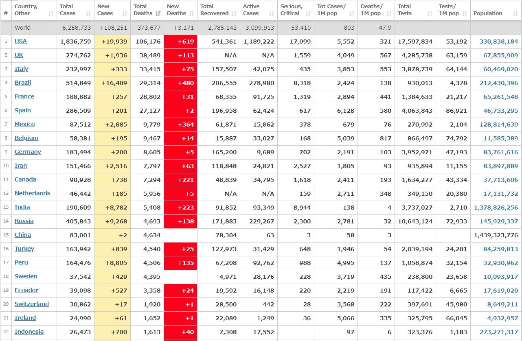This screenshot has height=341, width=522.
Task: Sort Active Cases with its arrow icon
Action: coord(271,13)
